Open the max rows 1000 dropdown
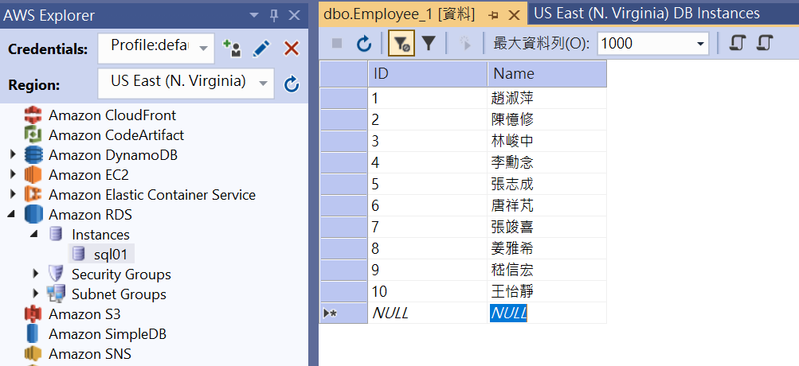This screenshot has width=799, height=366. 702,44
